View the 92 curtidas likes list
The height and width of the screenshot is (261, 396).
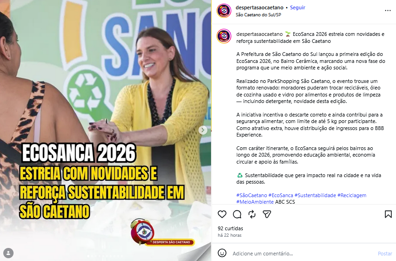pos(230,228)
